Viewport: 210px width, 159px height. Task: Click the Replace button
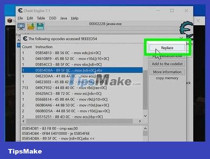[x=167, y=48]
